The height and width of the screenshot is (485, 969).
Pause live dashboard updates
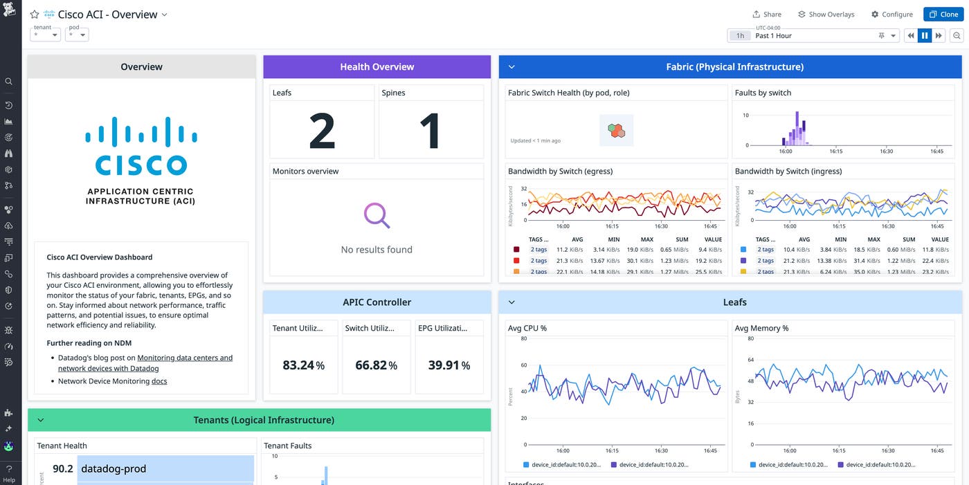(925, 36)
